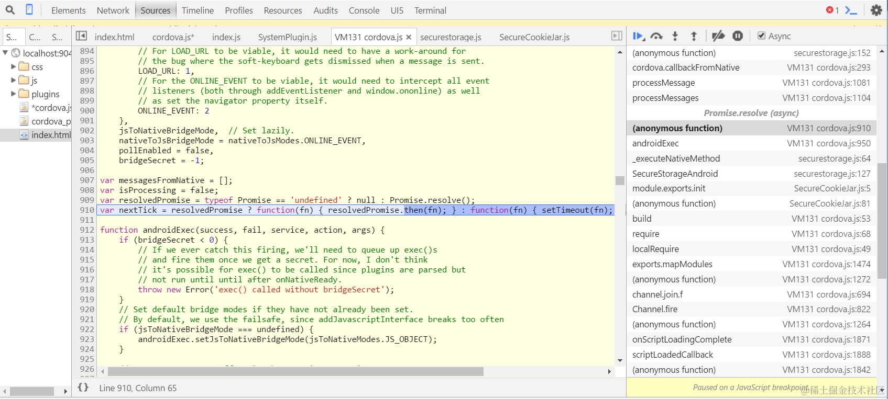Resume script execution button

(638, 36)
